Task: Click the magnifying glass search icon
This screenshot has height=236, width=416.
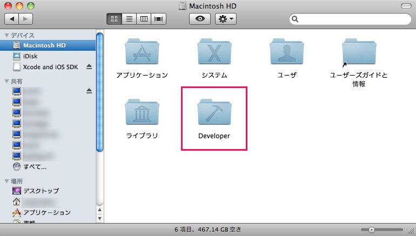Action: click(x=295, y=19)
